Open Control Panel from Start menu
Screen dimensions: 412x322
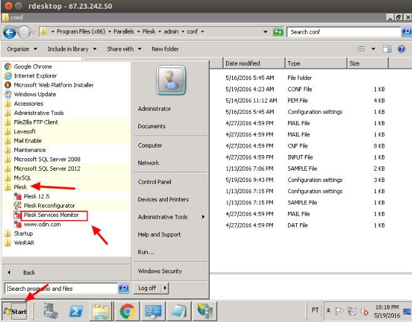pos(155,182)
